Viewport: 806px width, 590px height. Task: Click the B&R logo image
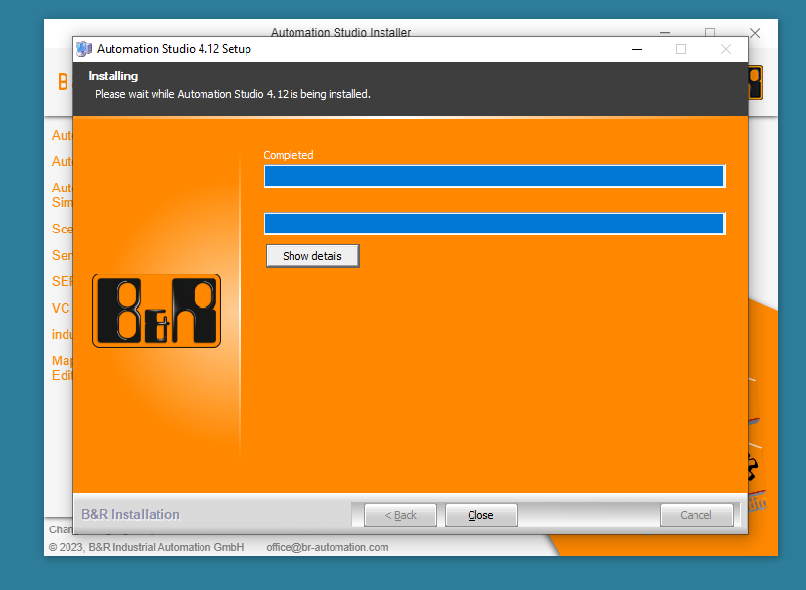(x=157, y=311)
